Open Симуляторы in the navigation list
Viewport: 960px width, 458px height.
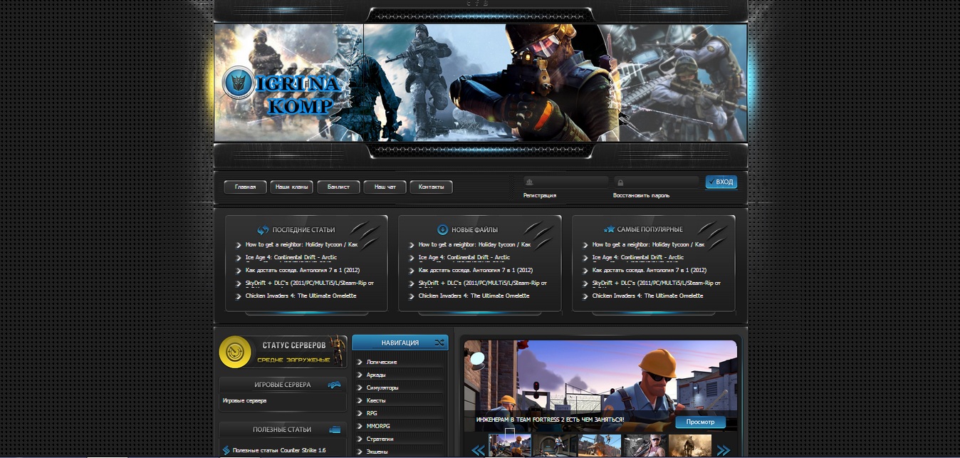pos(382,387)
